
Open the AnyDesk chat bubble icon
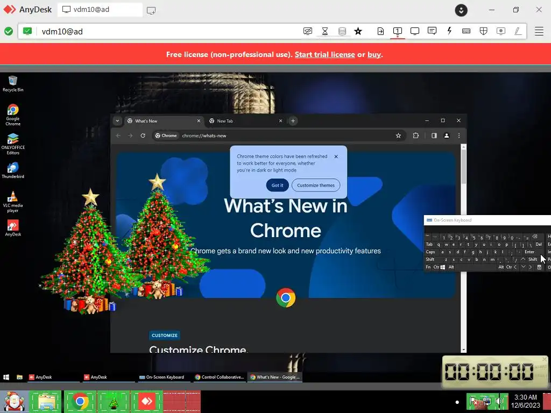(432, 31)
